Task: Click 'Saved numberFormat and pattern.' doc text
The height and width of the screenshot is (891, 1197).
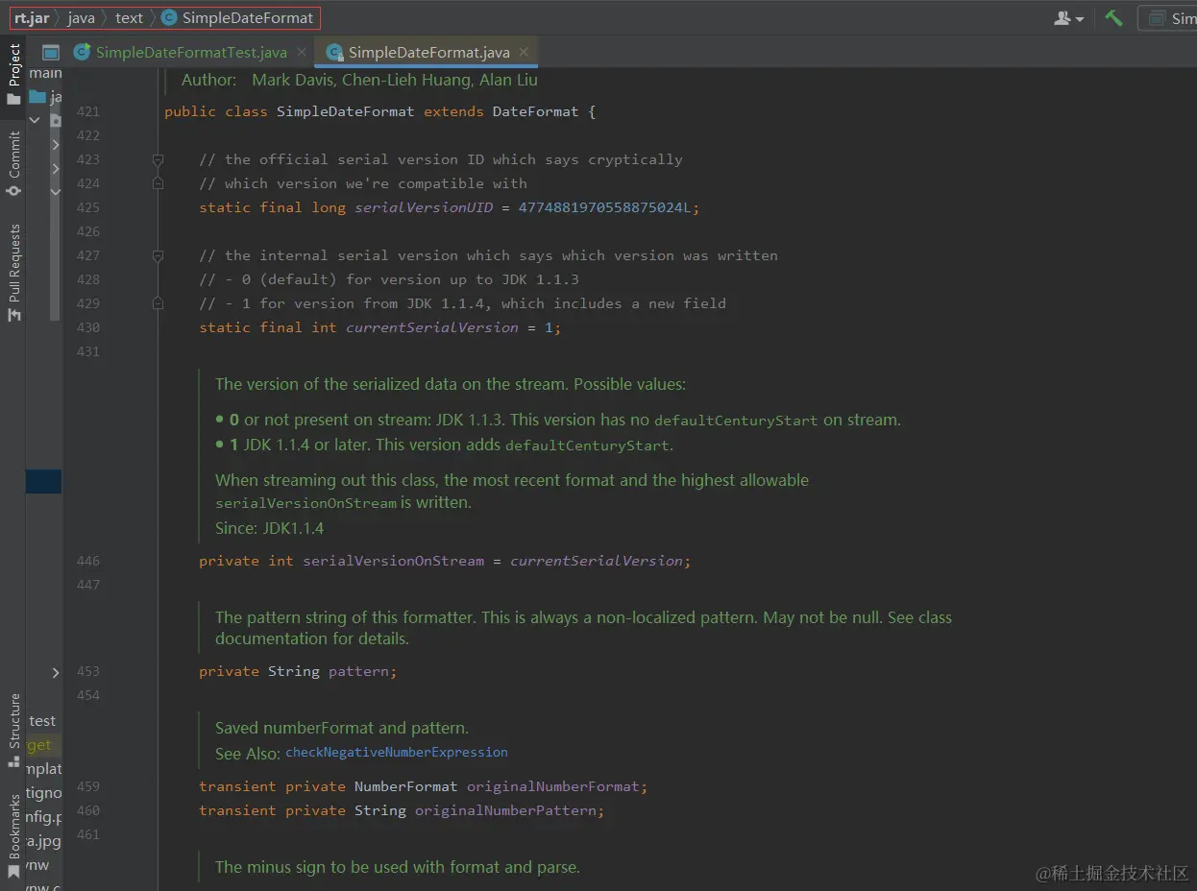Action: 342,728
